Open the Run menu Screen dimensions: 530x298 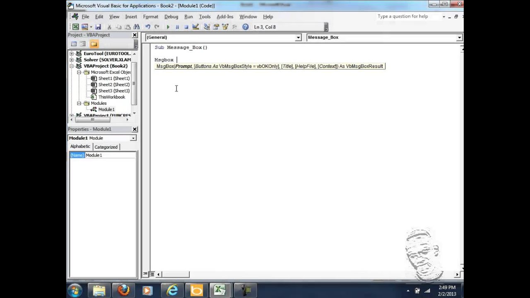pos(188,17)
